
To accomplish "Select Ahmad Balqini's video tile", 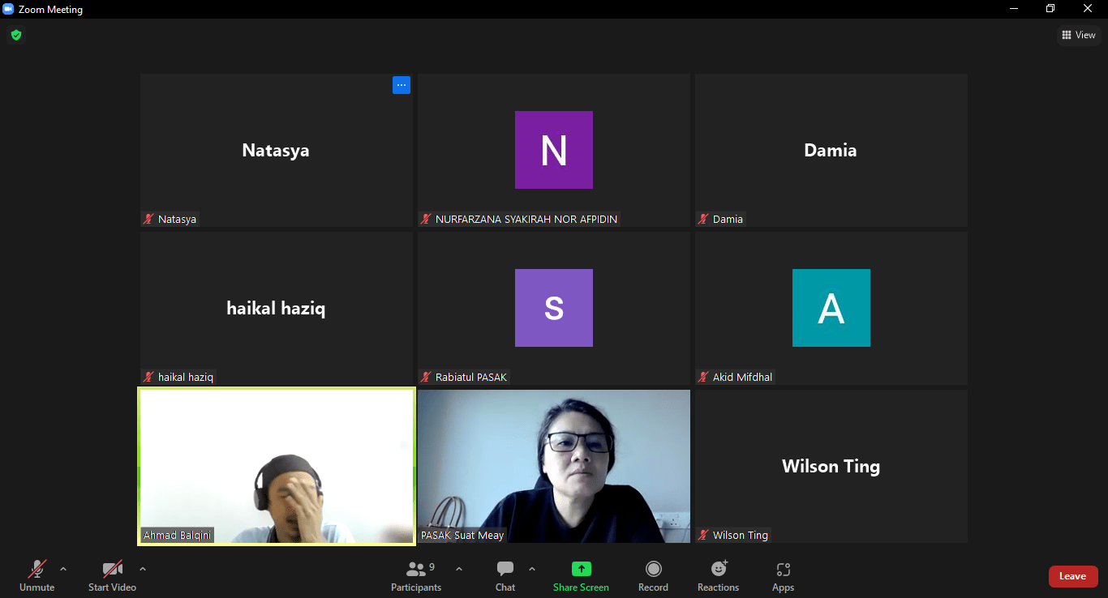I will coord(277,466).
